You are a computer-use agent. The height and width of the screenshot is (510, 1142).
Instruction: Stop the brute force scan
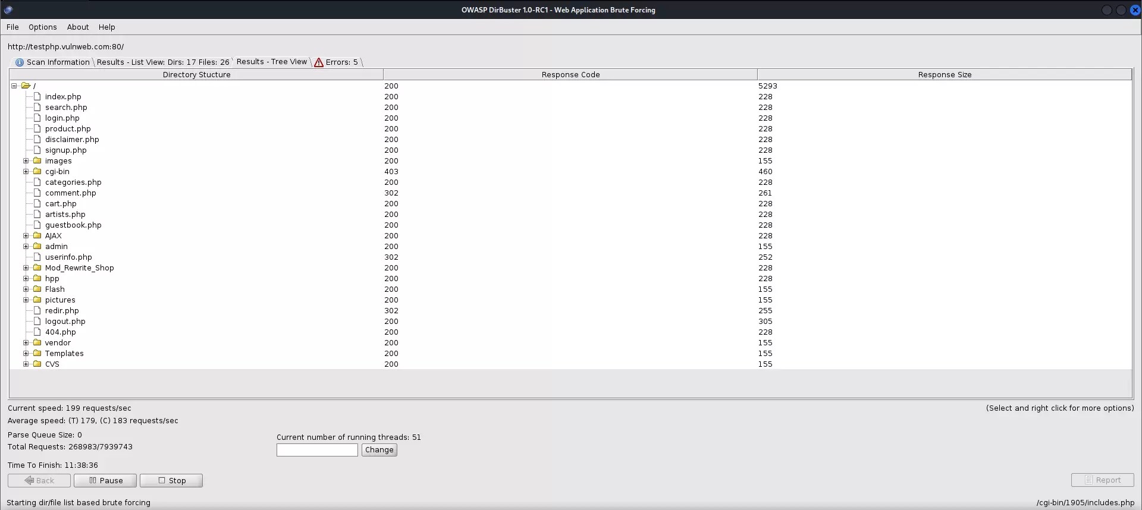171,480
